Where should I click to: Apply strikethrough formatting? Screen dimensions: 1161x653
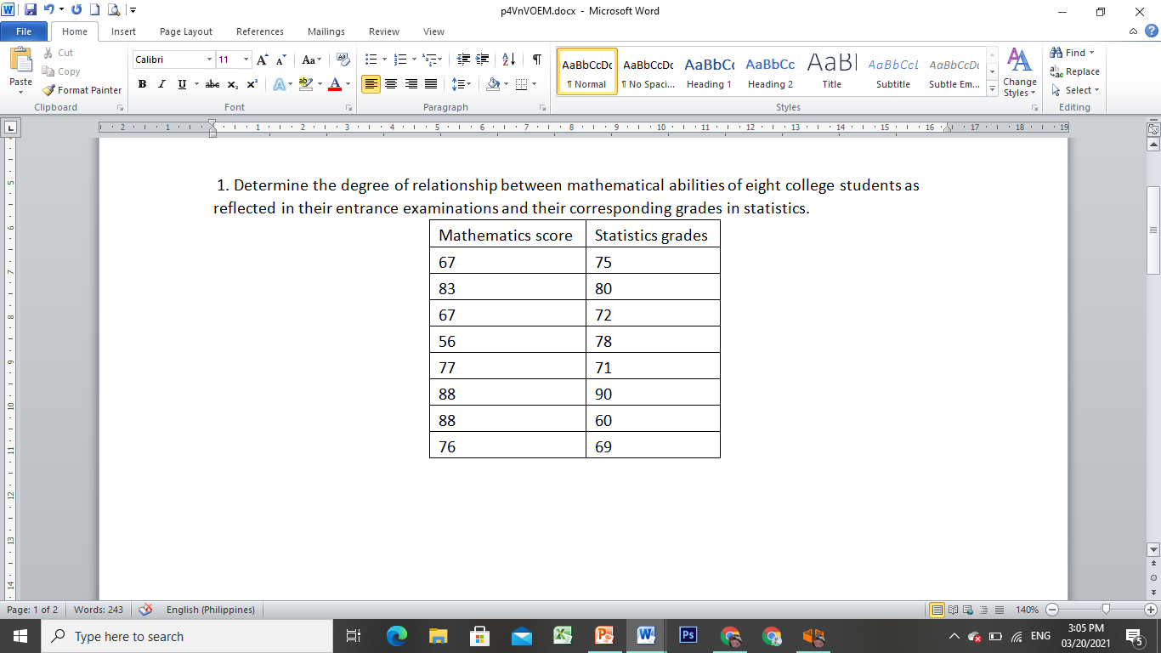[x=212, y=84]
